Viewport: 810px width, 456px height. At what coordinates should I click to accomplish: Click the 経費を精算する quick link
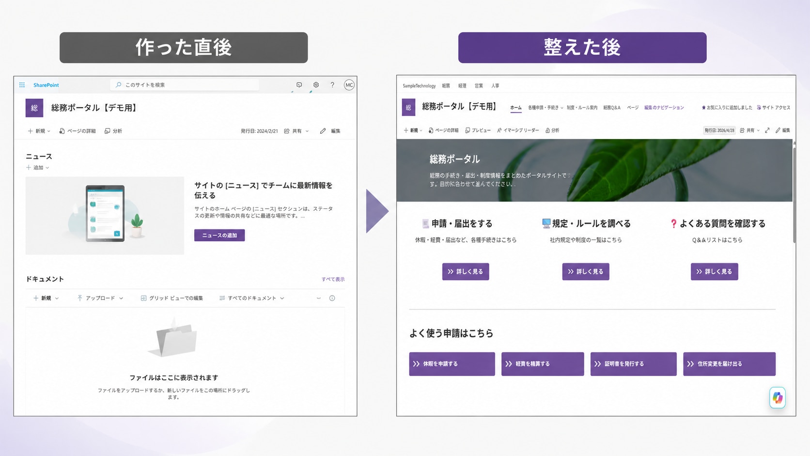543,364
